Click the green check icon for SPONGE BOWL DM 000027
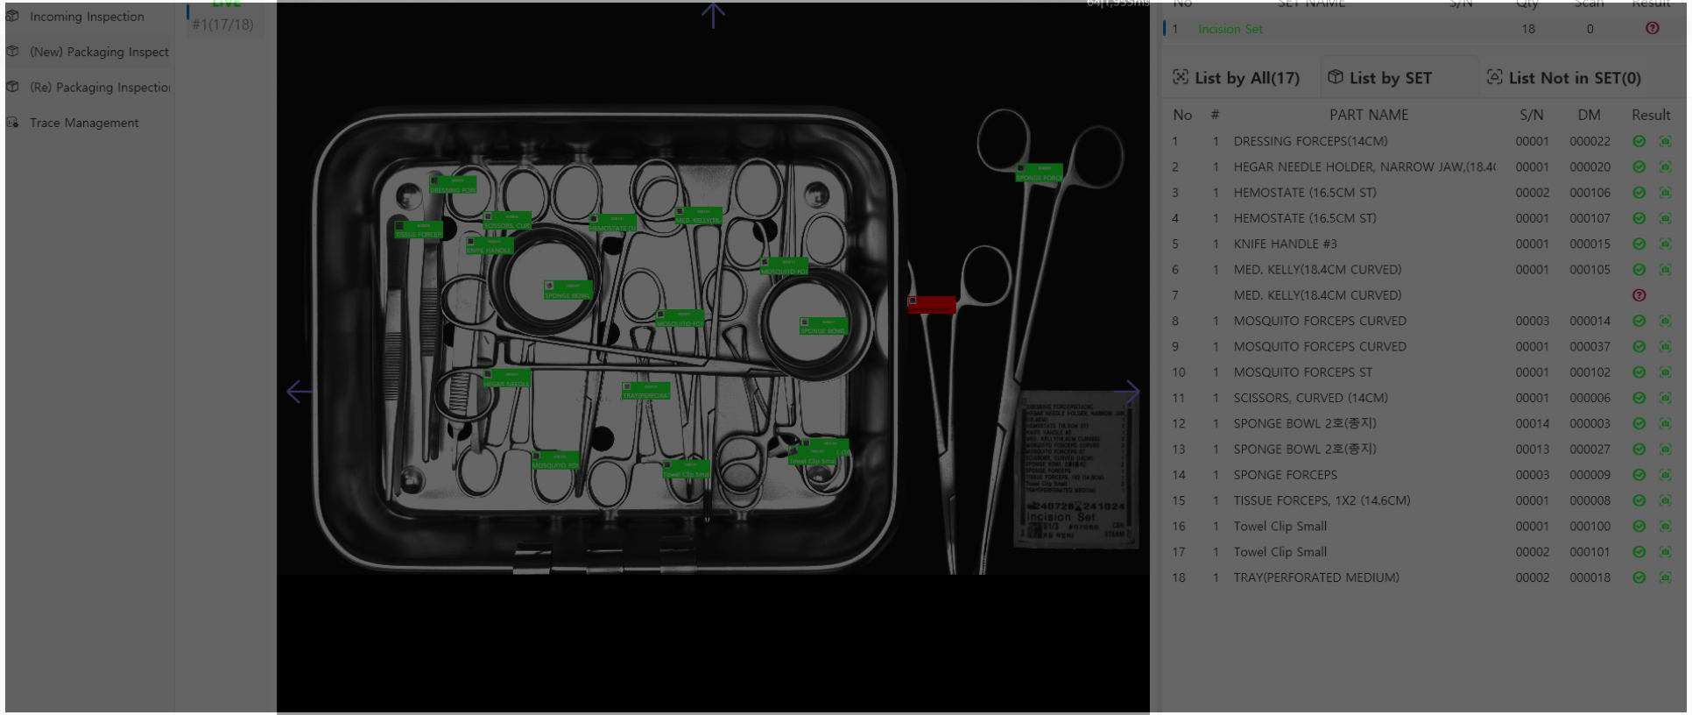Image resolution: width=1692 pixels, height=715 pixels. click(1639, 450)
